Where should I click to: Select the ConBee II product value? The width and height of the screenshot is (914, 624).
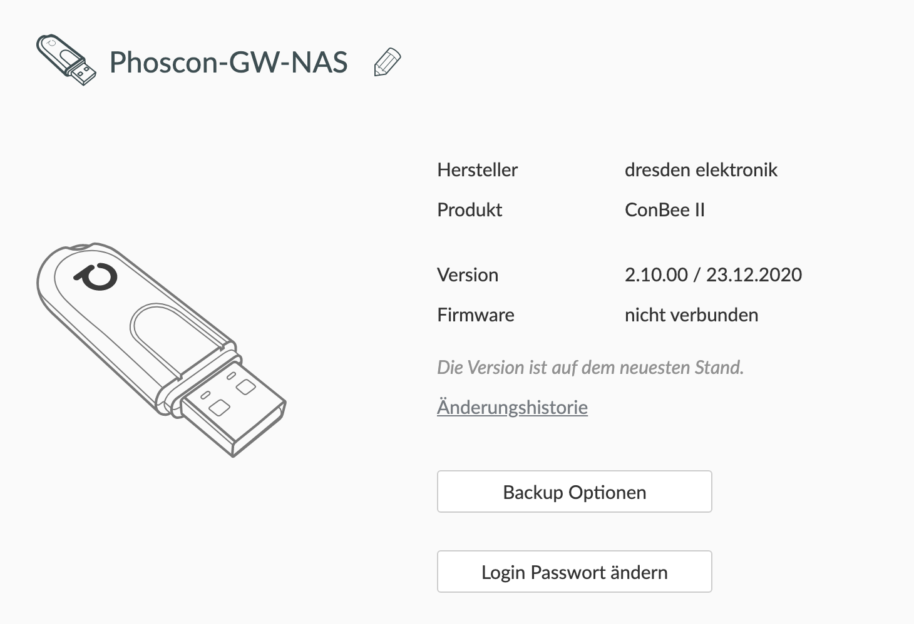[664, 210]
